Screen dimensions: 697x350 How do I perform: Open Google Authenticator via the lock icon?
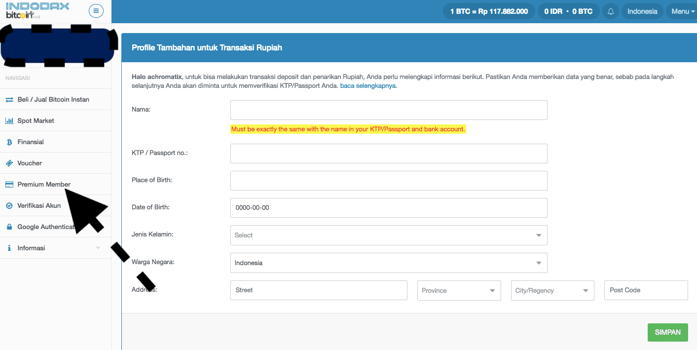pyautogui.click(x=9, y=227)
